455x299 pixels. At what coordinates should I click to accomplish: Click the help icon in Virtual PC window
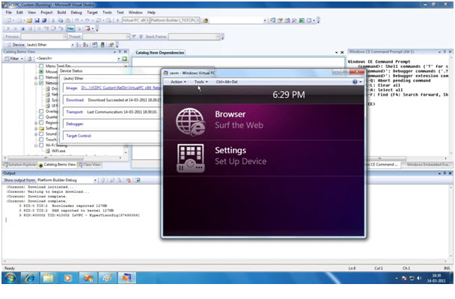tap(355, 82)
